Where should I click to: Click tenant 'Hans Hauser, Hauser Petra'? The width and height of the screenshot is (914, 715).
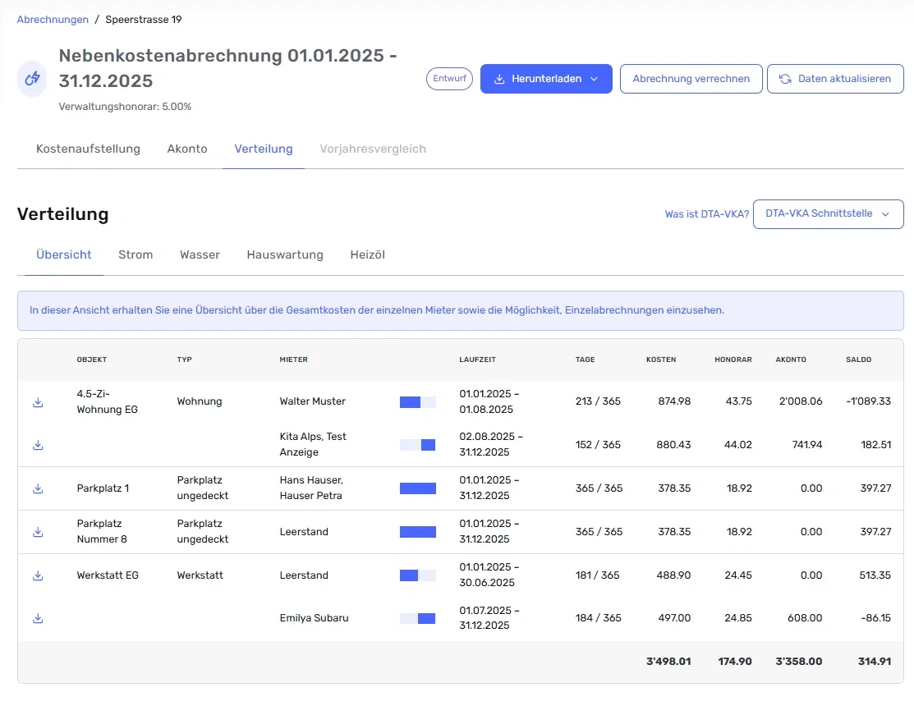click(311, 488)
